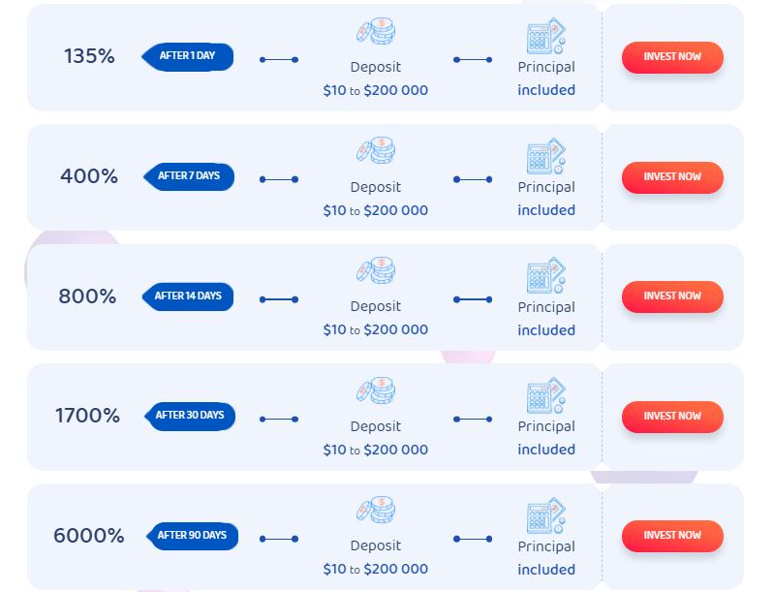The height and width of the screenshot is (592, 774).
Task: Click the calculator principal icon in 135% plan
Action: coord(546,36)
